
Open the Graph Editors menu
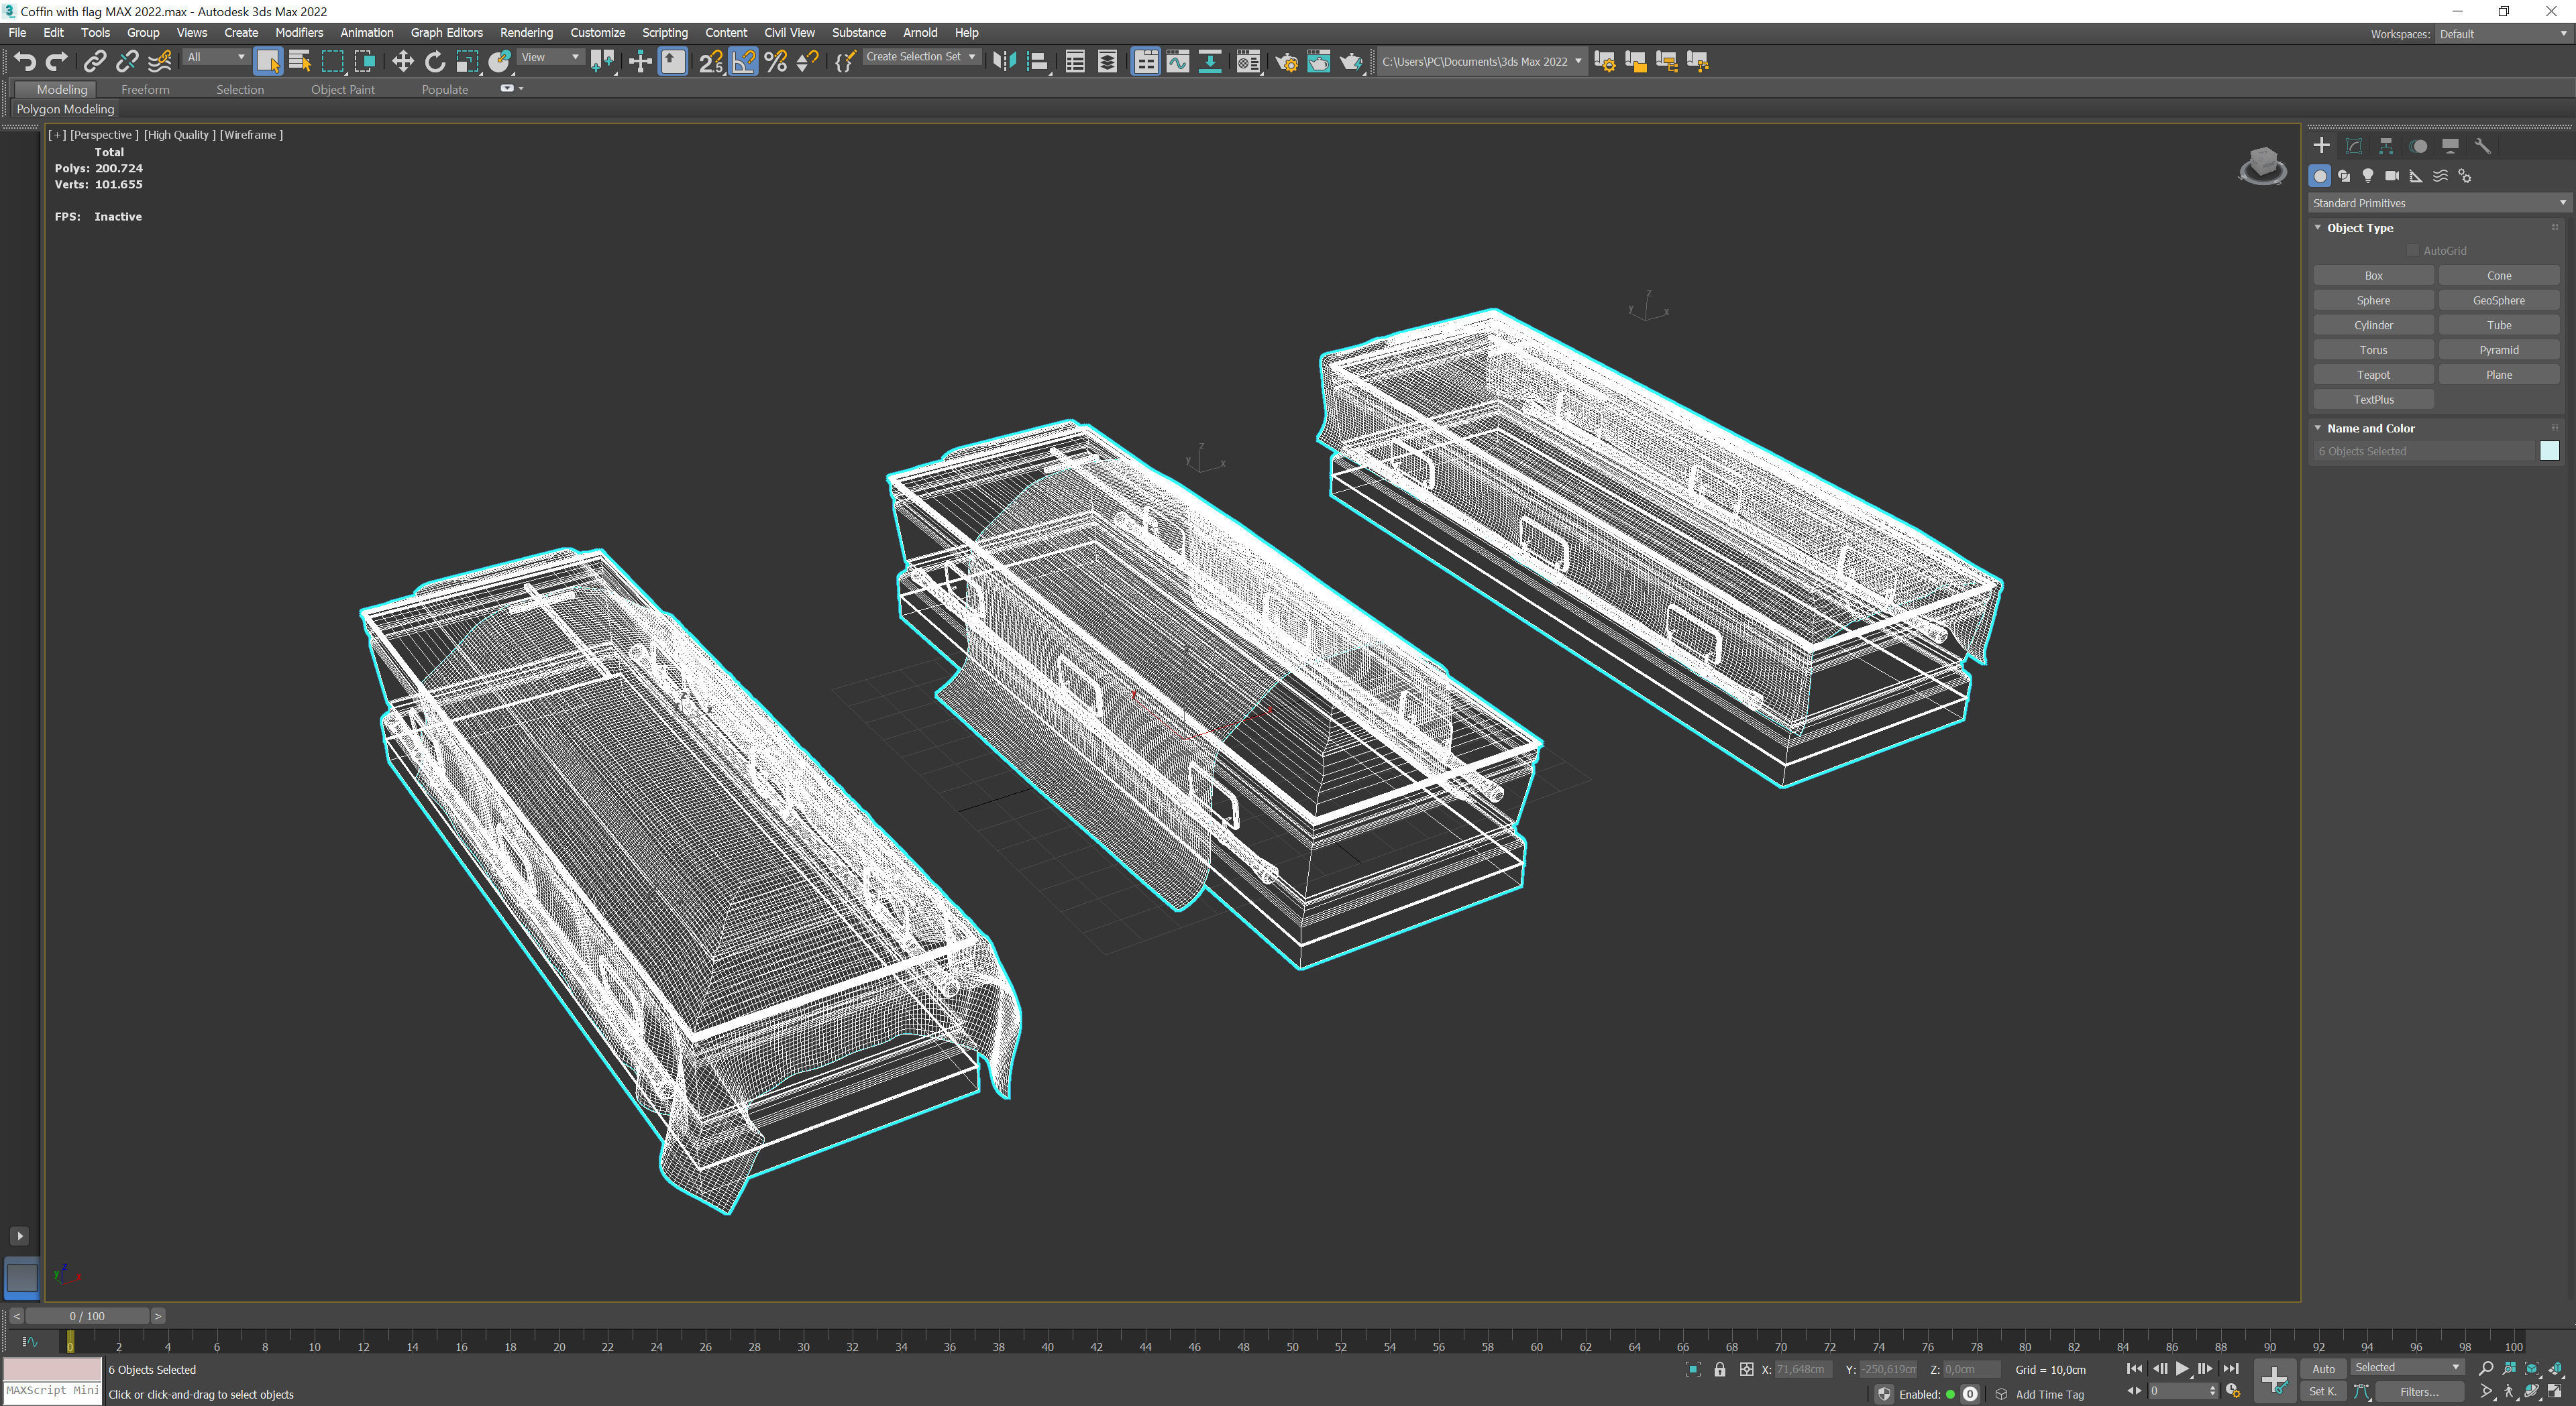[446, 33]
